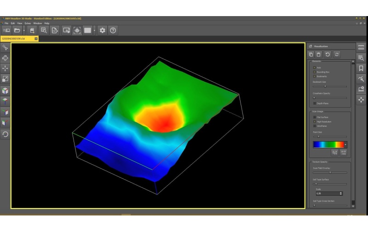Click the Visualization panel scrollbar down arrow
Viewport: 368px width, 232px height.
(x=353, y=206)
